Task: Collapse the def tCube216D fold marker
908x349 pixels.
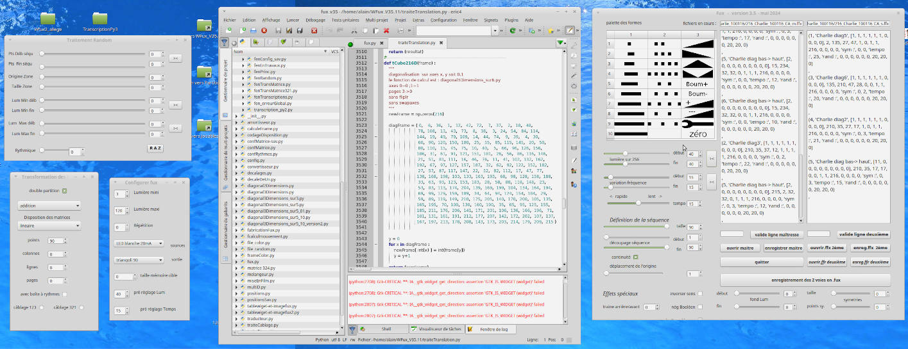Action: pyautogui.click(x=375, y=63)
